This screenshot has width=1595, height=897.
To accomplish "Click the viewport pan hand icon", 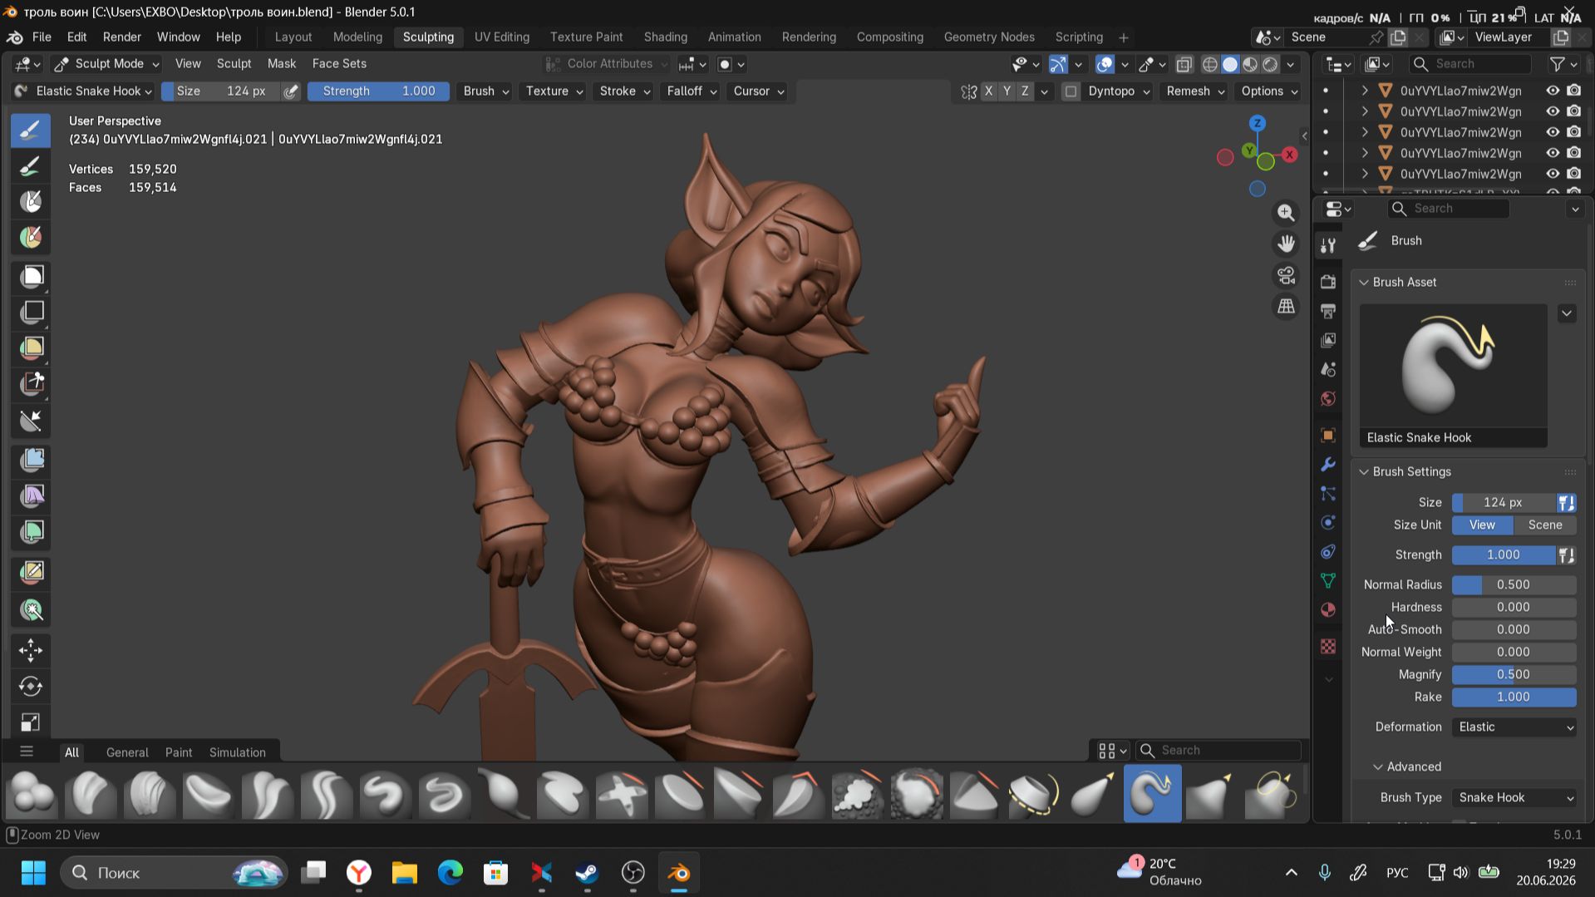I will [x=1286, y=244].
